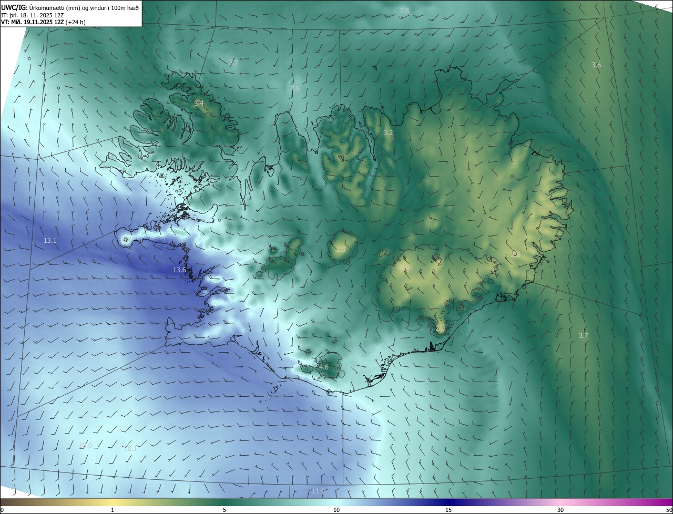Click the color scale tick labeled 5
673x514 pixels.
tap(225, 510)
